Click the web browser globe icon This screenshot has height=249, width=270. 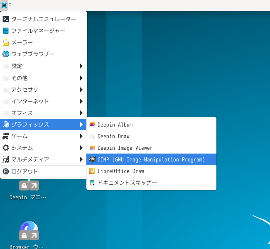pos(6,54)
